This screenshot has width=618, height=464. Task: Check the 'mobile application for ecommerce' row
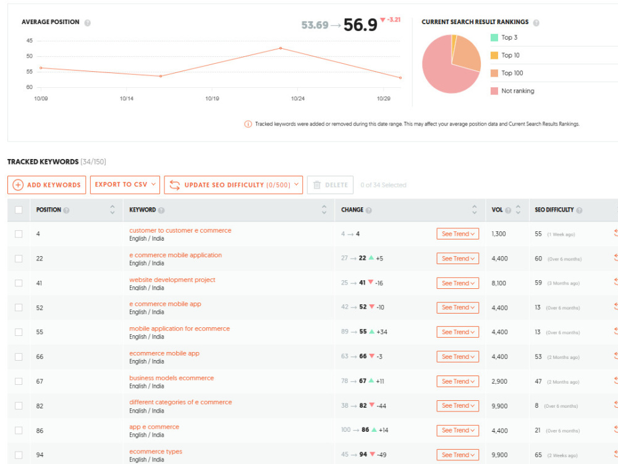coord(19,332)
